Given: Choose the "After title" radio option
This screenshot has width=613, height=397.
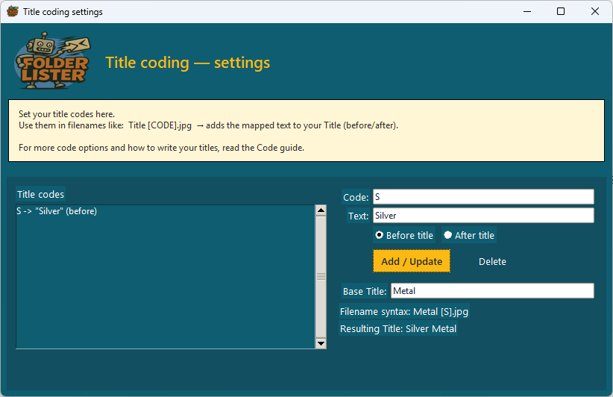Looking at the screenshot, I should pyautogui.click(x=448, y=235).
